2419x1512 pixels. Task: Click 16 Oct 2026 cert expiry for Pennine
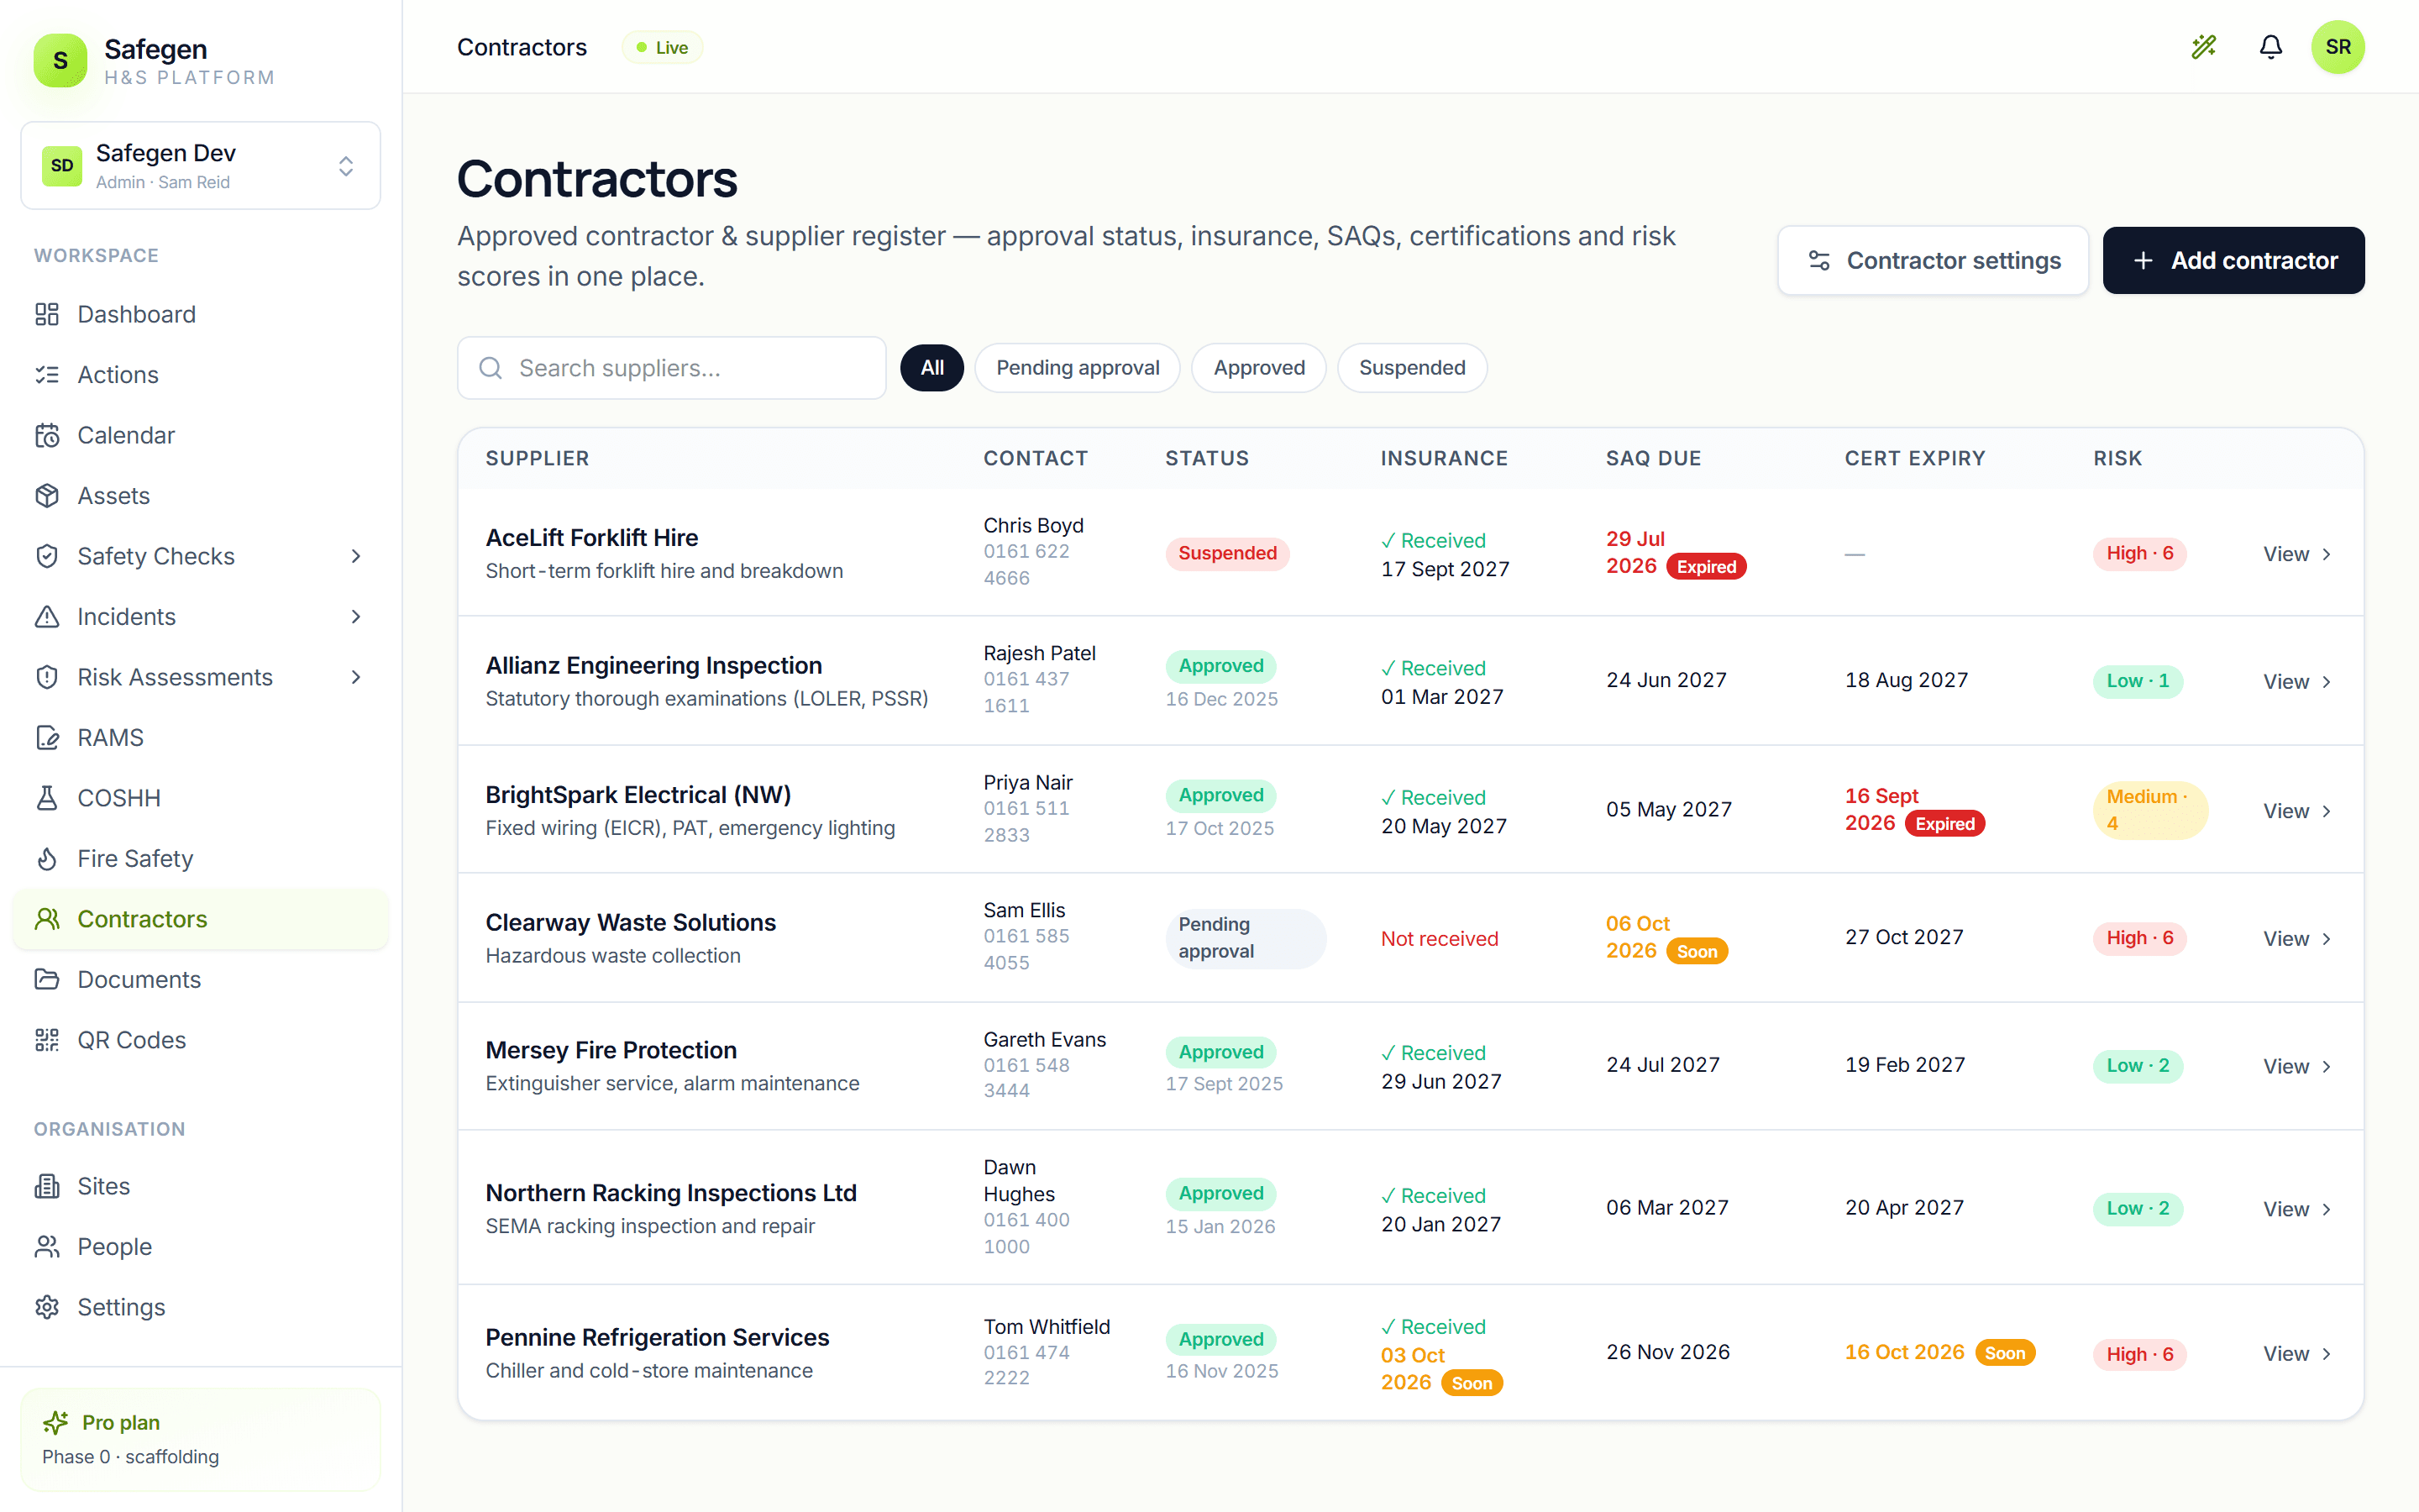pyautogui.click(x=1904, y=1352)
